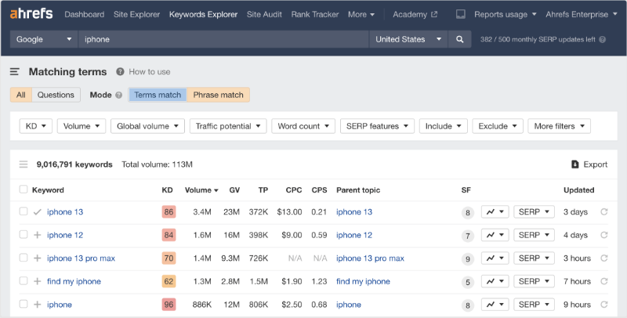The width and height of the screenshot is (627, 318).
Task: Select all keywords with header checkbox
Action: pyautogui.click(x=24, y=190)
